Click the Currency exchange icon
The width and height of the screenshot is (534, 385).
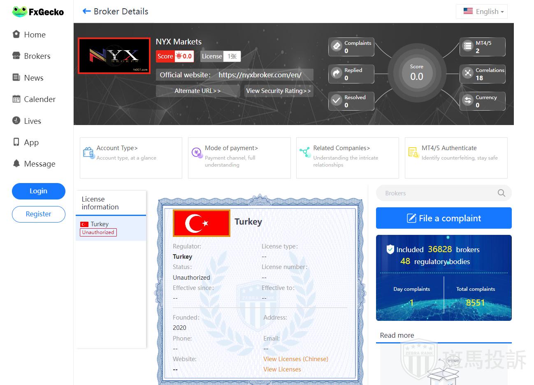(x=468, y=101)
